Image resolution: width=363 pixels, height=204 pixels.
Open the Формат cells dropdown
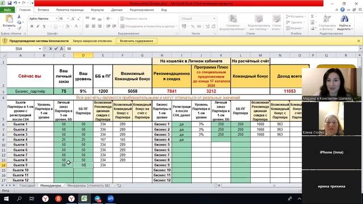[x=295, y=28]
